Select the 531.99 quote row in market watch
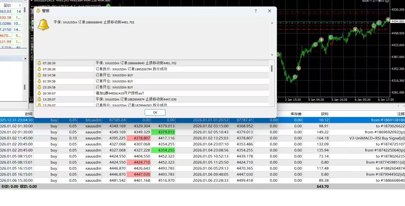The image size is (405, 206). click(x=11, y=42)
